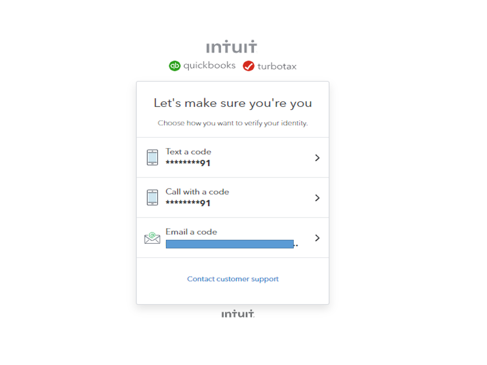
Task: Click the phone icon beside Text a code
Action: tap(152, 157)
